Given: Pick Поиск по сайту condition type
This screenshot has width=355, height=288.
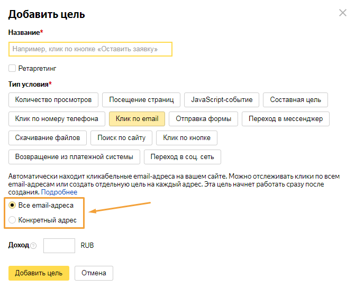Looking at the screenshot, I should tap(121, 138).
